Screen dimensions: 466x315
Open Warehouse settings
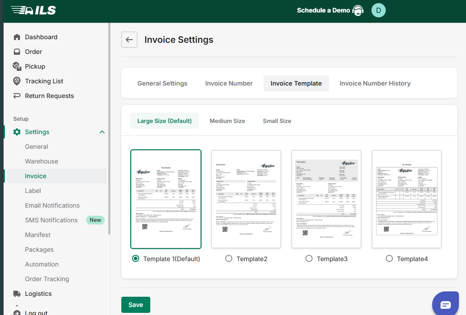[41, 161]
